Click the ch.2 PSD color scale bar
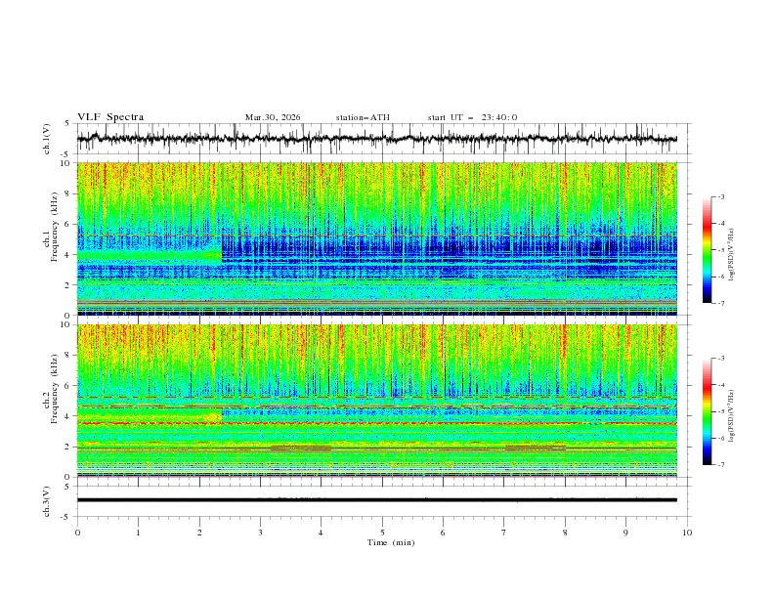The width and height of the screenshot is (774, 598). (x=708, y=411)
